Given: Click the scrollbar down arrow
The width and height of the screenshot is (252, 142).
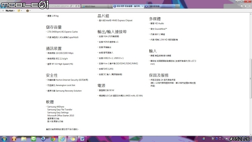Looking at the screenshot, I should click(x=250, y=135).
